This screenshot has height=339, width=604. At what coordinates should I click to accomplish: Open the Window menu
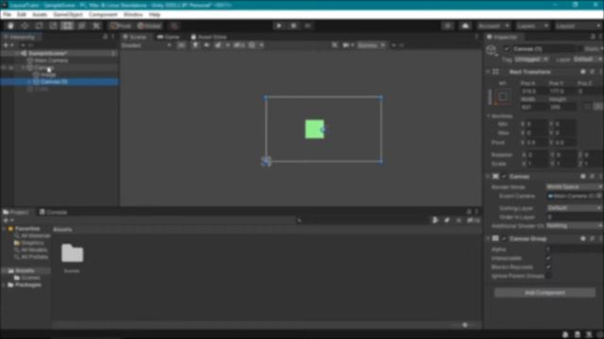pos(133,15)
